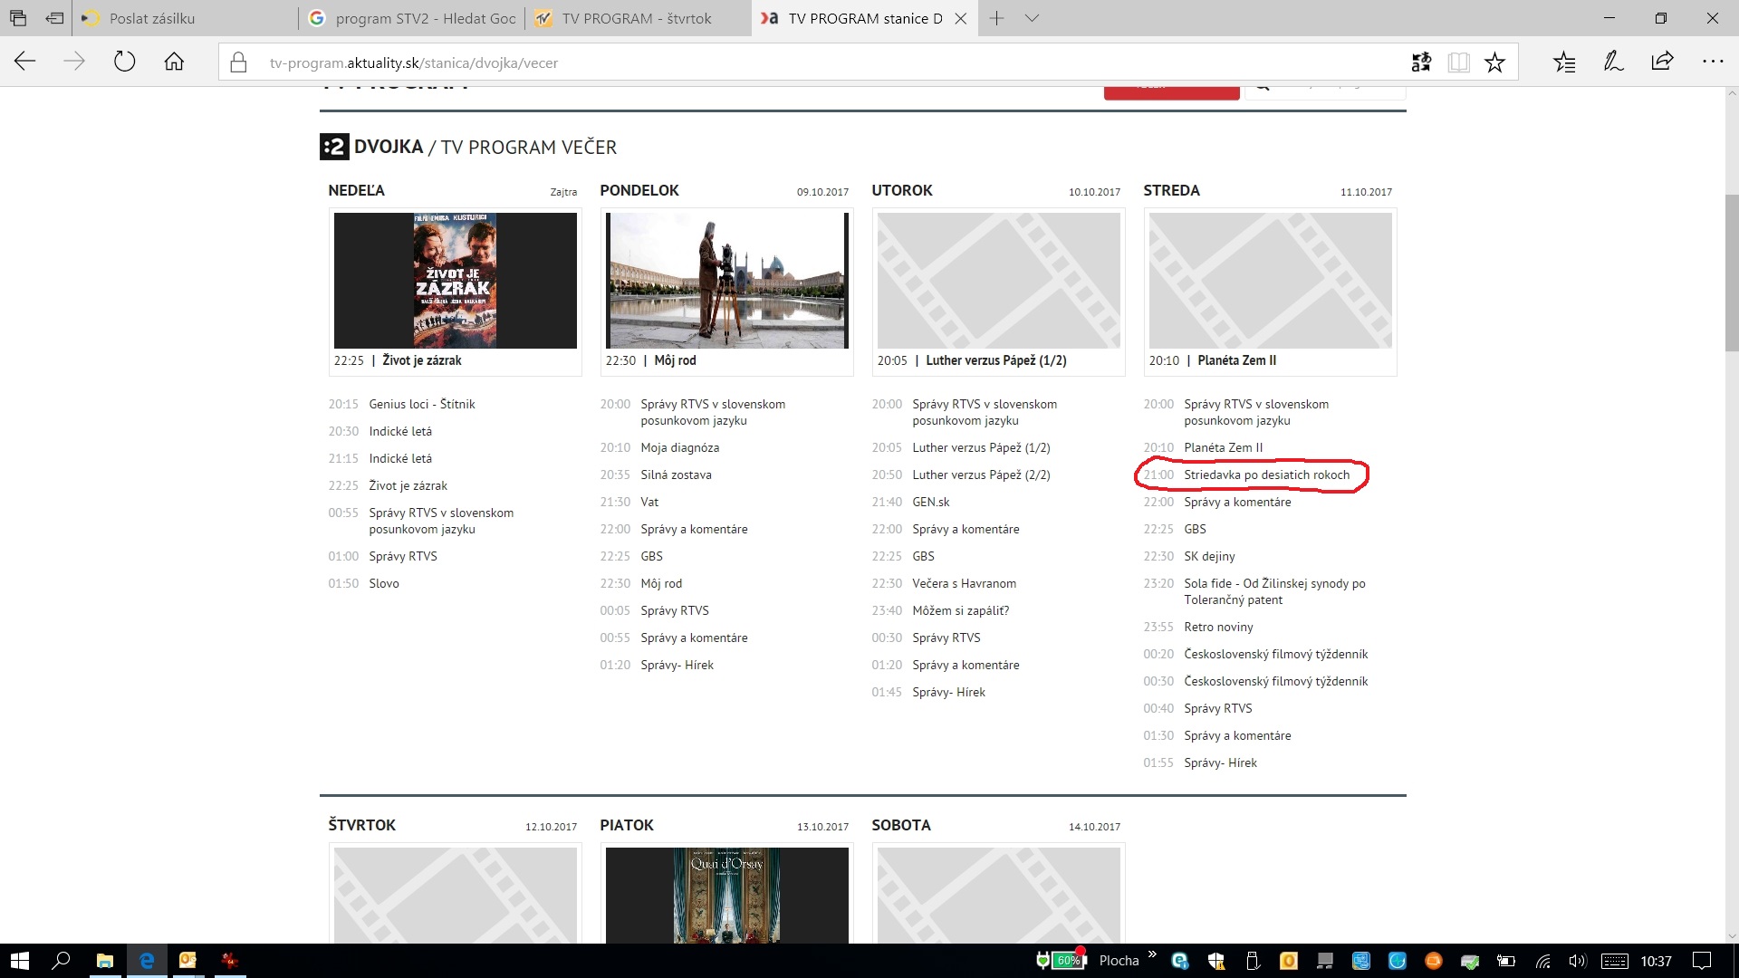The width and height of the screenshot is (1739, 978).
Task: Open reading view icon
Action: coord(1458,62)
